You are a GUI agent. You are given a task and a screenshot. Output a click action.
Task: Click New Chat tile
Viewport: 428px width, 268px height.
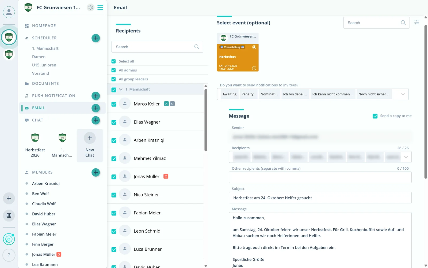click(x=90, y=145)
